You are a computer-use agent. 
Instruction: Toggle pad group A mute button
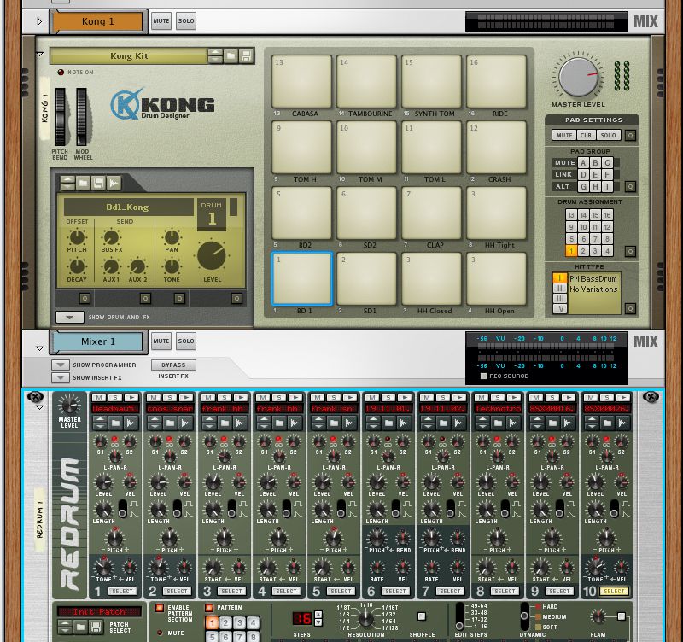pyautogui.click(x=583, y=163)
